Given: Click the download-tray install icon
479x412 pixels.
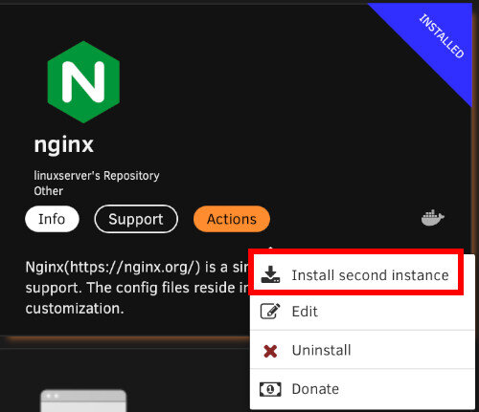Looking at the screenshot, I should coord(270,274).
